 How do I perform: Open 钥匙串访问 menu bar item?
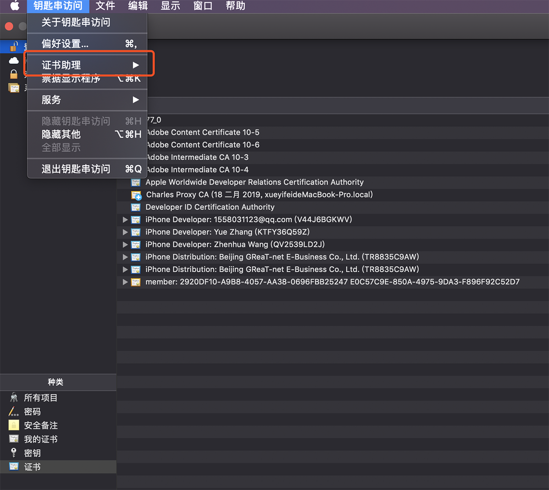[x=58, y=5]
